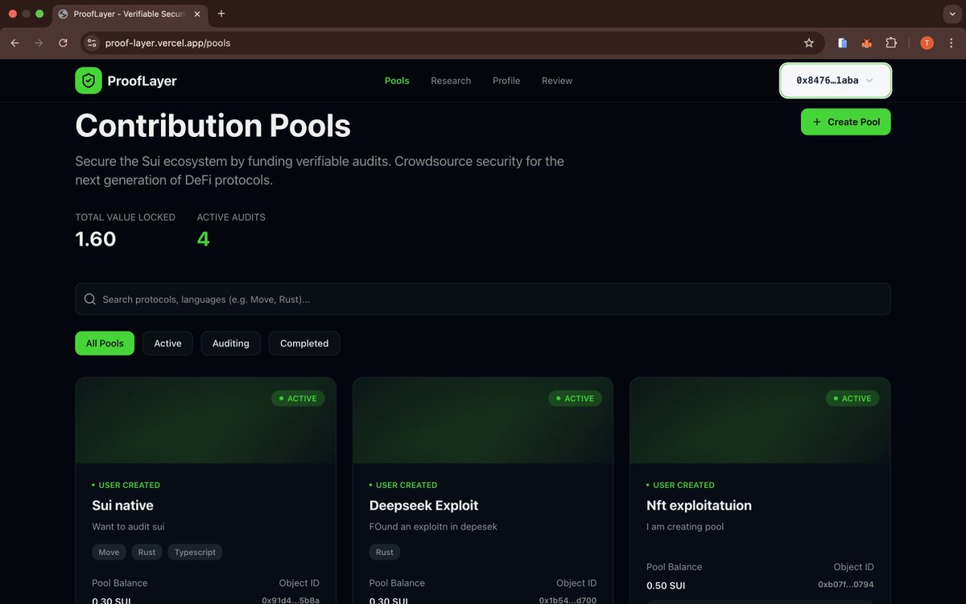Open the Sui native pool card title
The width and height of the screenshot is (966, 604).
tap(122, 506)
